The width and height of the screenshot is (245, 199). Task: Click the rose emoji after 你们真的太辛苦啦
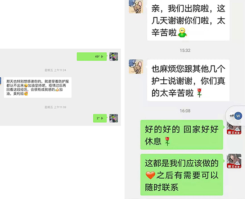click(x=199, y=93)
